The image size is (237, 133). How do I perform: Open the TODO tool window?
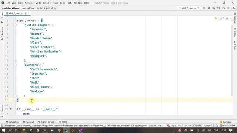pyautogui.click(x=63, y=122)
